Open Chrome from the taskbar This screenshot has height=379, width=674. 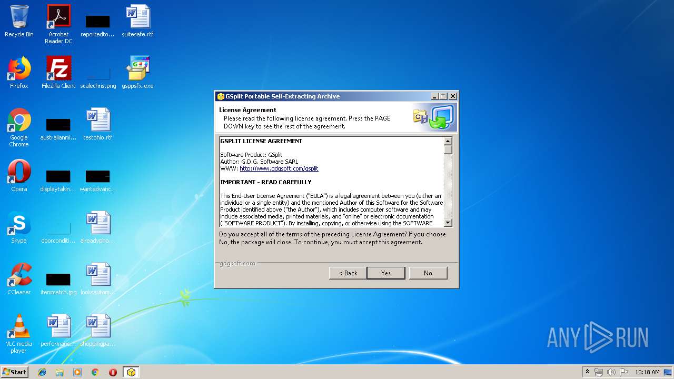point(95,372)
